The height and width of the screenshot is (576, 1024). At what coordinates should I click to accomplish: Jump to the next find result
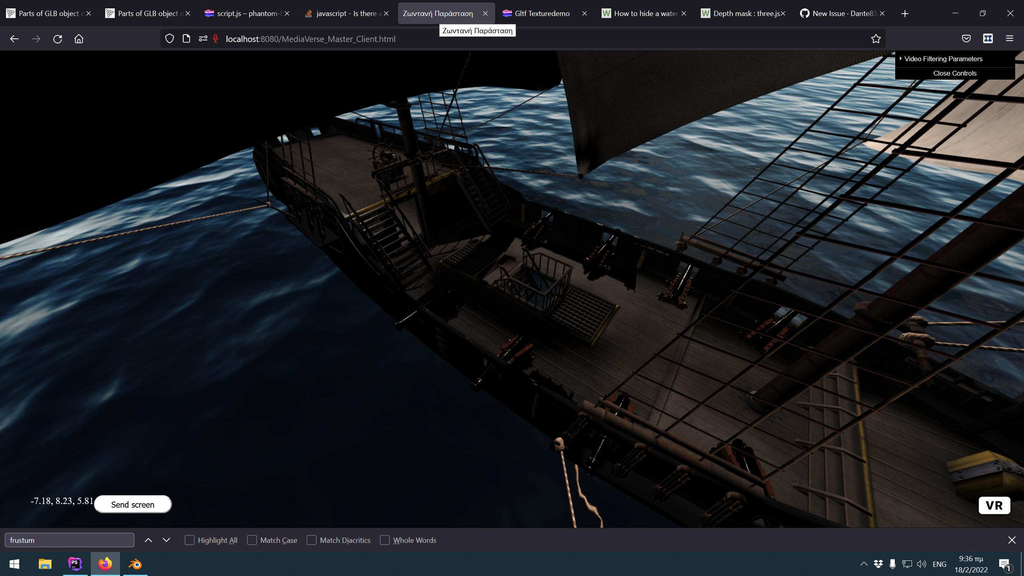tap(166, 540)
